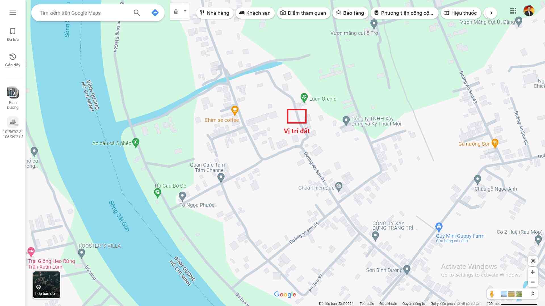Open the hamburger main menu
Viewport: 545px width, 306px height.
click(x=13, y=13)
